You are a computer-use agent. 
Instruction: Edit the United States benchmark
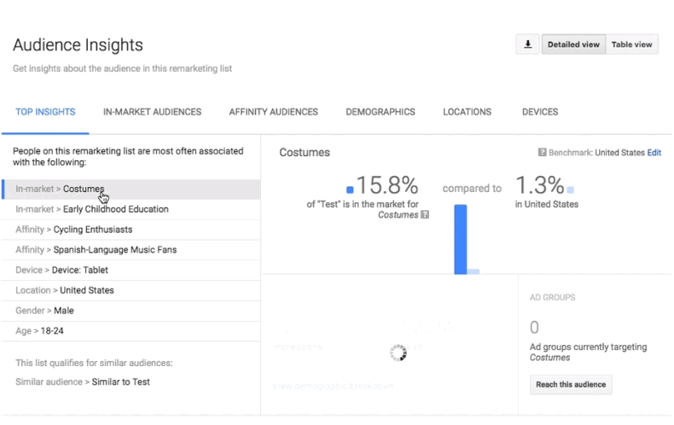click(654, 153)
